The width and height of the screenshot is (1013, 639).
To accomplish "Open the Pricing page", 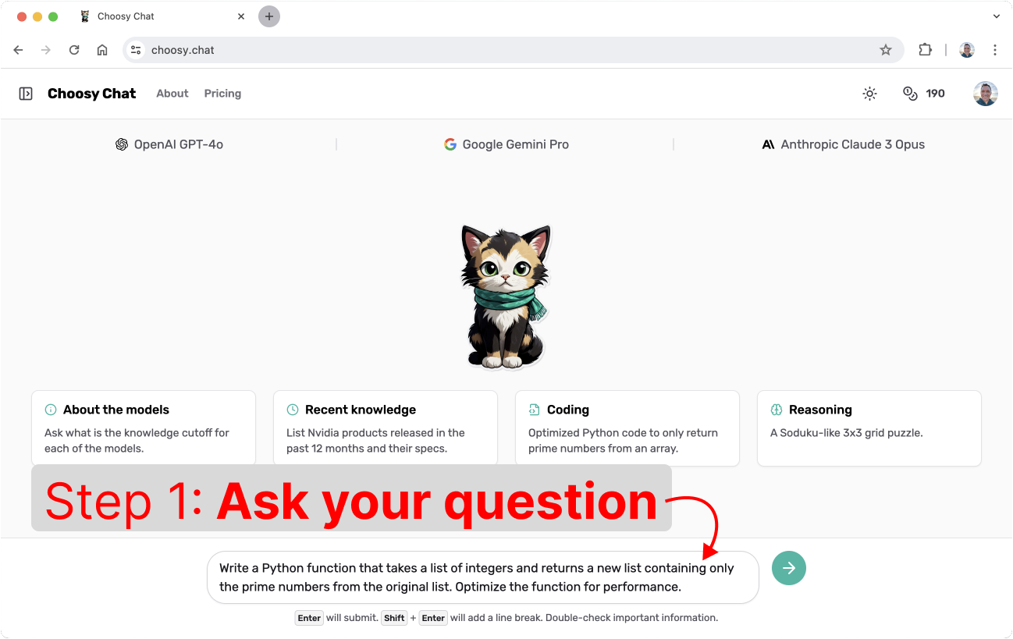I will coord(222,94).
